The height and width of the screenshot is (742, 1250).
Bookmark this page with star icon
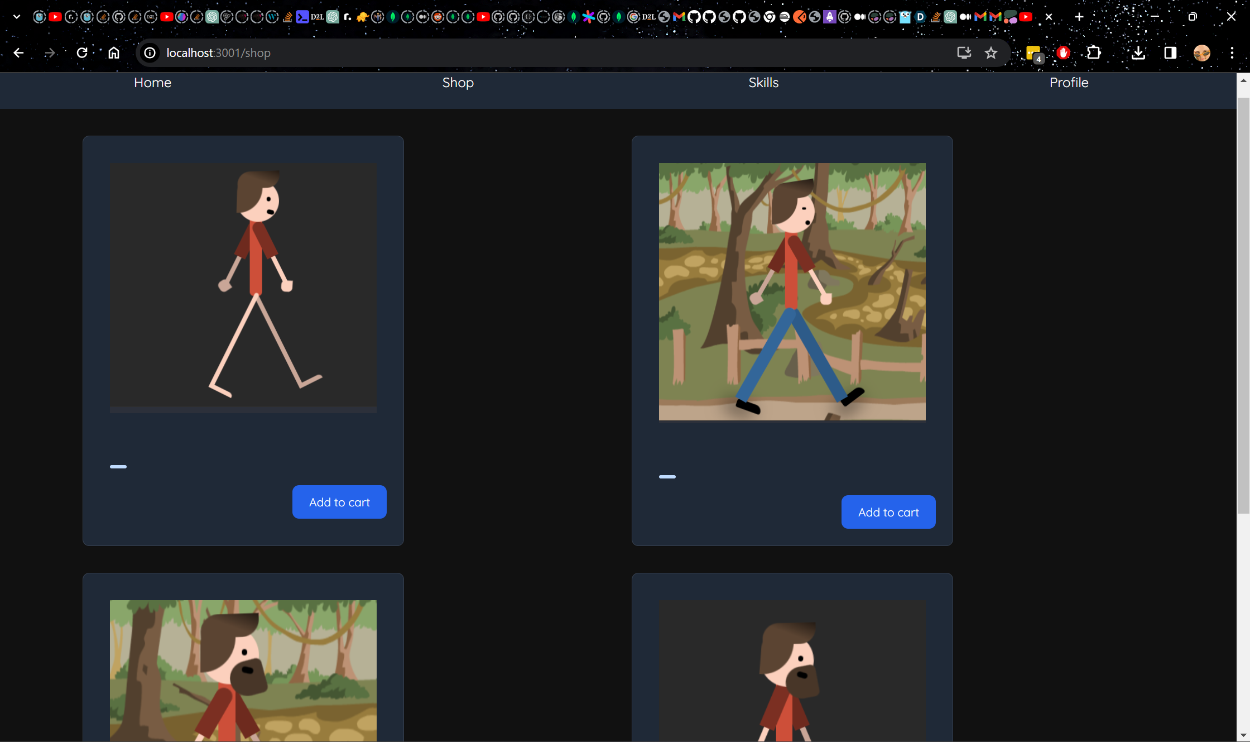pos(991,52)
